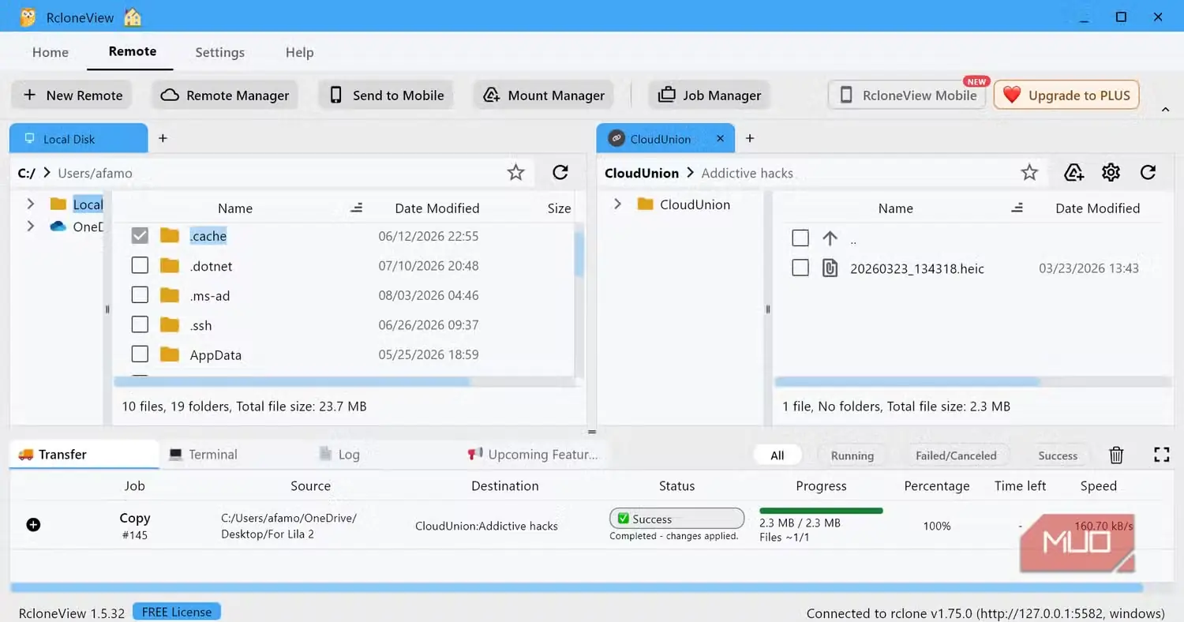The height and width of the screenshot is (622, 1184).
Task: Open the Remote Manager
Action: coord(225,96)
